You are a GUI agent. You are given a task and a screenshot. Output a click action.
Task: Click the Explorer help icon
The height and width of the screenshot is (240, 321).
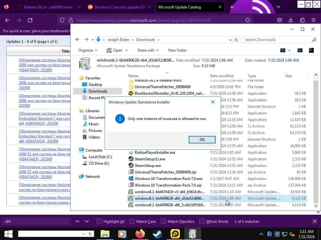(x=311, y=50)
